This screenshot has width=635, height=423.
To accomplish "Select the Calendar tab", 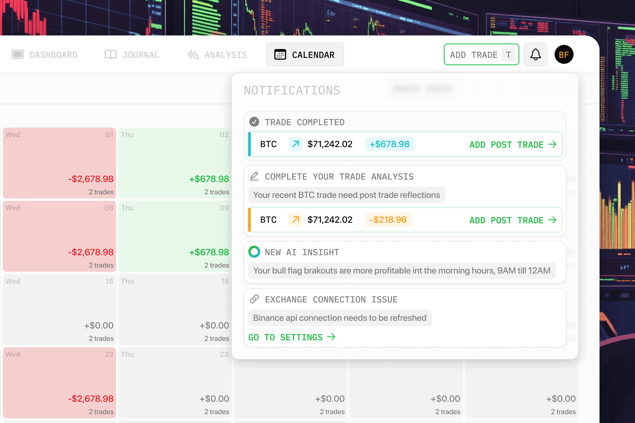I will pos(305,55).
